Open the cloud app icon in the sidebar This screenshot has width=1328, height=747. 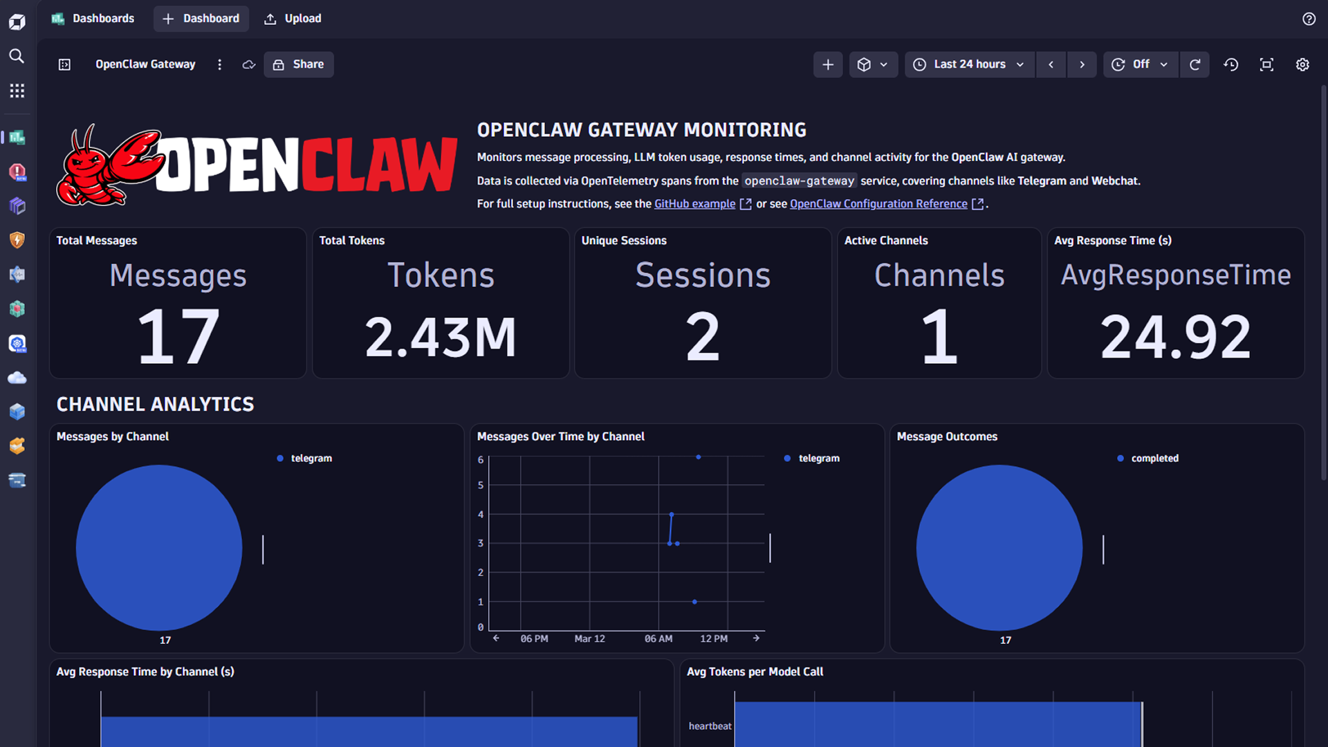coord(17,378)
